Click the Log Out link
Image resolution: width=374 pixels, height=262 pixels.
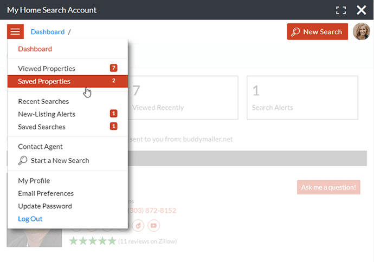tap(30, 219)
